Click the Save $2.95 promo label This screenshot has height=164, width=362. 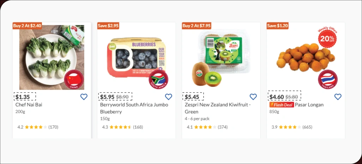coord(108,26)
